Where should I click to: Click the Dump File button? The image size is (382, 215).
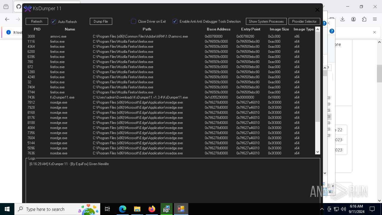pyautogui.click(x=101, y=21)
